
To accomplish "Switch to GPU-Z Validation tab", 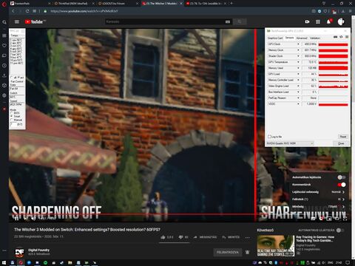I will tap(315, 38).
